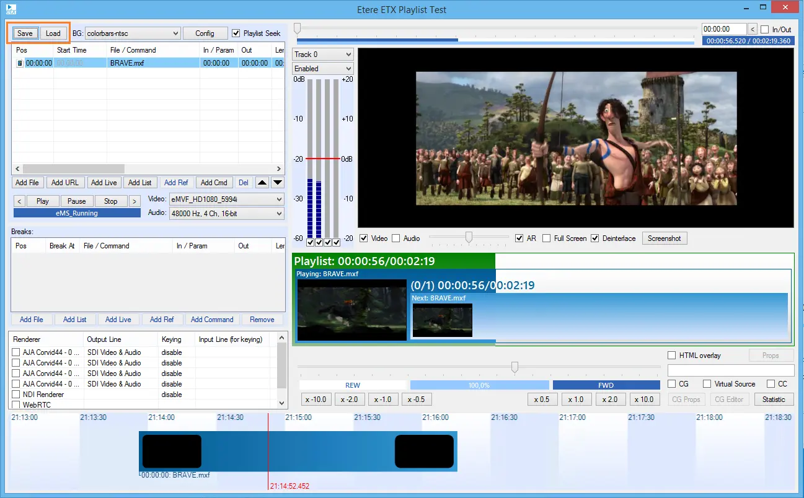Click the Start Time column header
Viewport: 804px width, 498px height.
[x=72, y=50]
